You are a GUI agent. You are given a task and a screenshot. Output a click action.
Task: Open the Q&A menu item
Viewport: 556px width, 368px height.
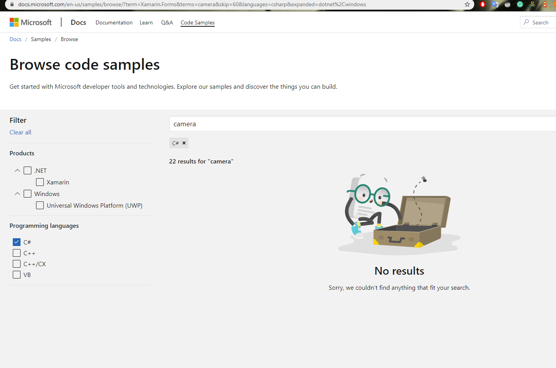(x=167, y=22)
